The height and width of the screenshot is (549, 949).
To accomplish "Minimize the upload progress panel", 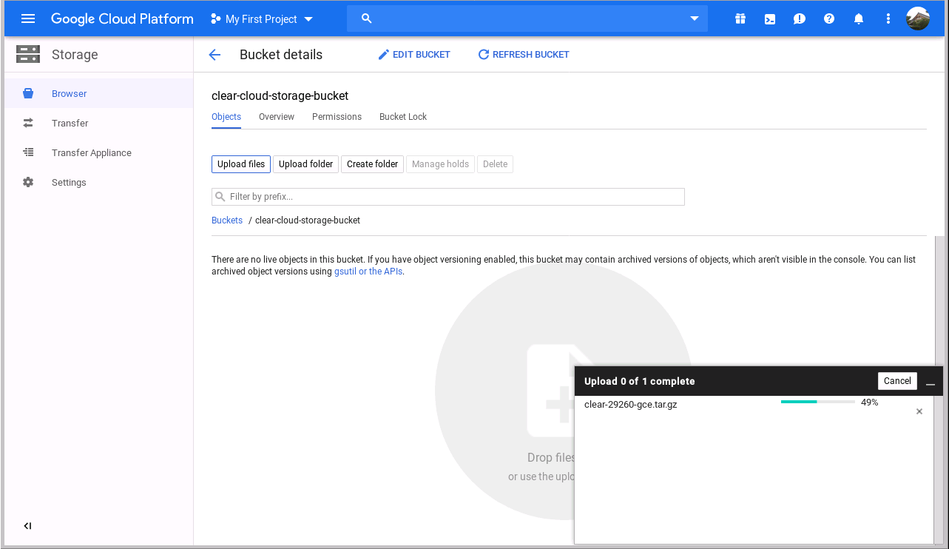I will 931,384.
